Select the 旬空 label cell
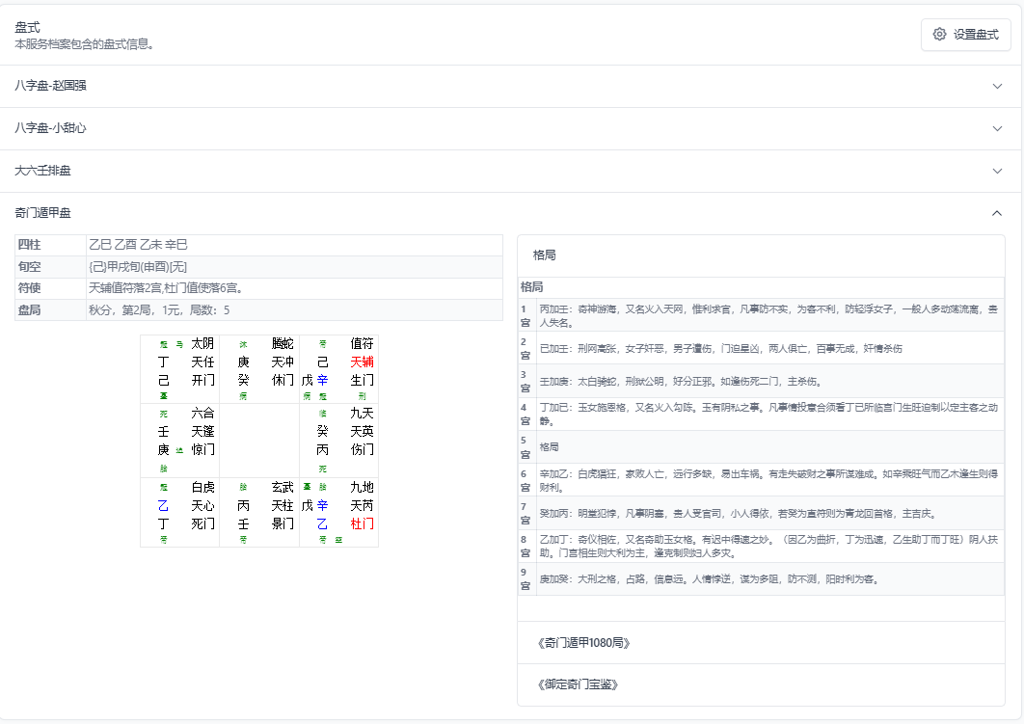The width and height of the screenshot is (1024, 724). tap(50, 267)
